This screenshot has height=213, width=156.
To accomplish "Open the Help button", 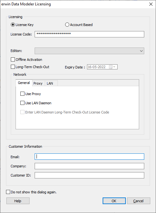I will pos(18,201).
